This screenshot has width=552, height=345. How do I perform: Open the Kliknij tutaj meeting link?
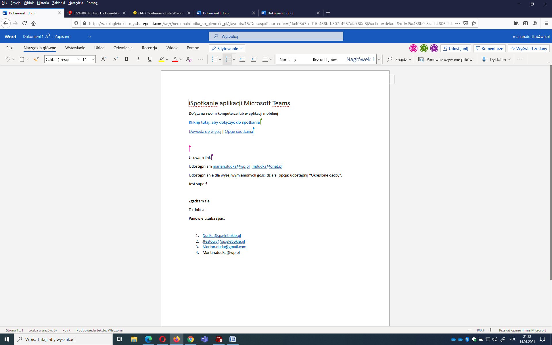[224, 122]
